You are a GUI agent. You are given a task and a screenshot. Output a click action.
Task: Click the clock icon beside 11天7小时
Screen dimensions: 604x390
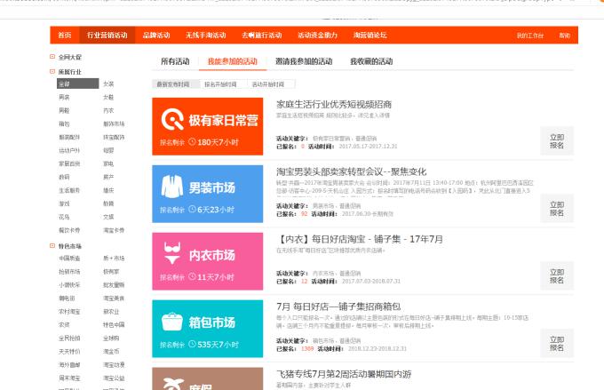(x=191, y=277)
